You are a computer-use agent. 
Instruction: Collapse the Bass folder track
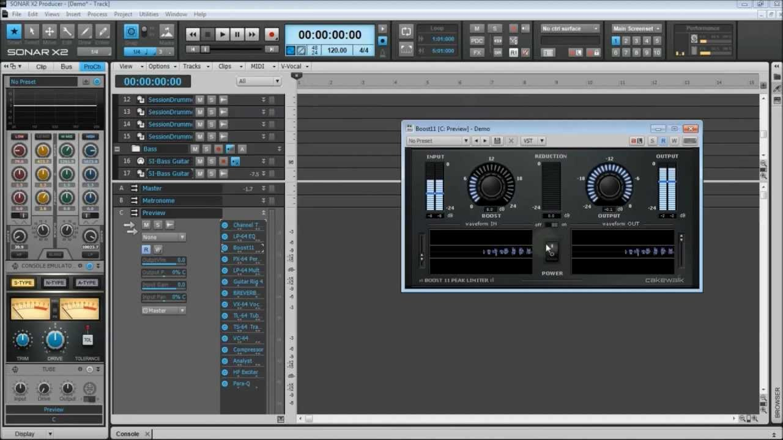click(x=117, y=148)
